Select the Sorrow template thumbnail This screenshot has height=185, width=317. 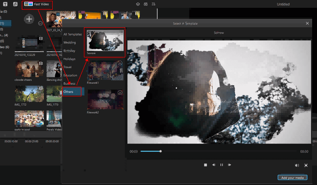(105, 40)
